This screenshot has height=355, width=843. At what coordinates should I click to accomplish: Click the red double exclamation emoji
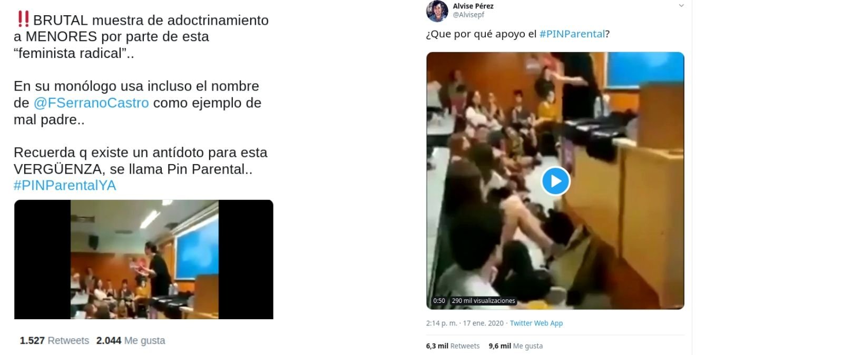click(x=23, y=19)
